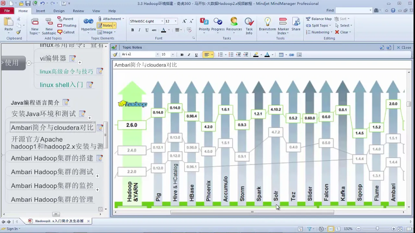
Task: Open the Task Info pane
Action: tap(249, 26)
